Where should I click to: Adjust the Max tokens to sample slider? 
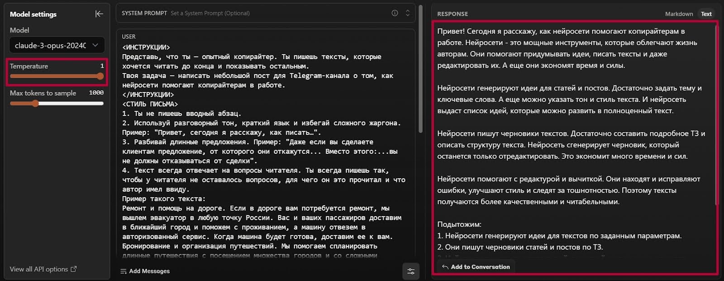(x=57, y=103)
